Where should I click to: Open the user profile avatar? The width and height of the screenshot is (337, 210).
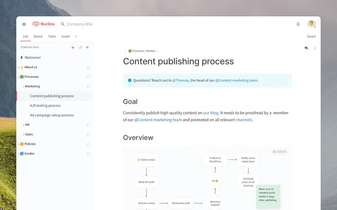point(311,24)
